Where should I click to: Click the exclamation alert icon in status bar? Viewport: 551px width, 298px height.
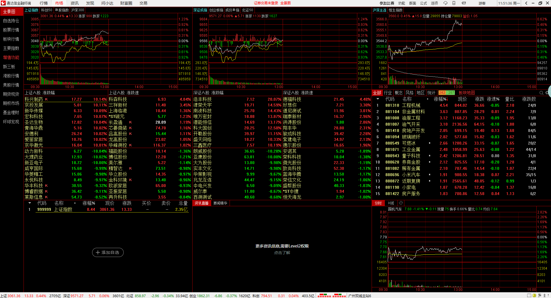point(549,295)
